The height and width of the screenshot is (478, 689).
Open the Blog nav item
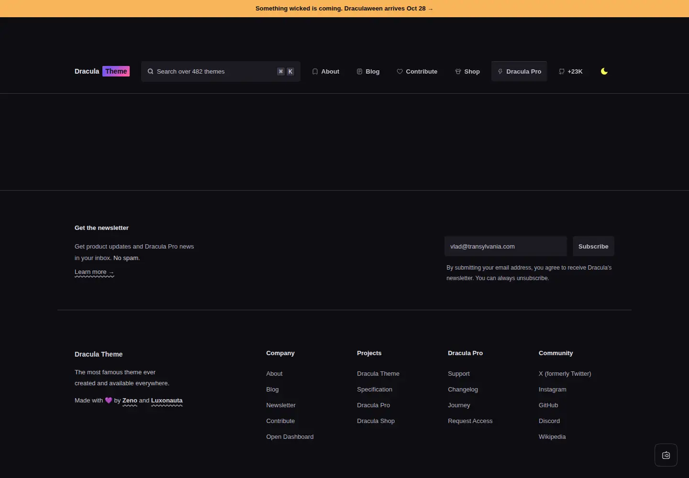(368, 72)
